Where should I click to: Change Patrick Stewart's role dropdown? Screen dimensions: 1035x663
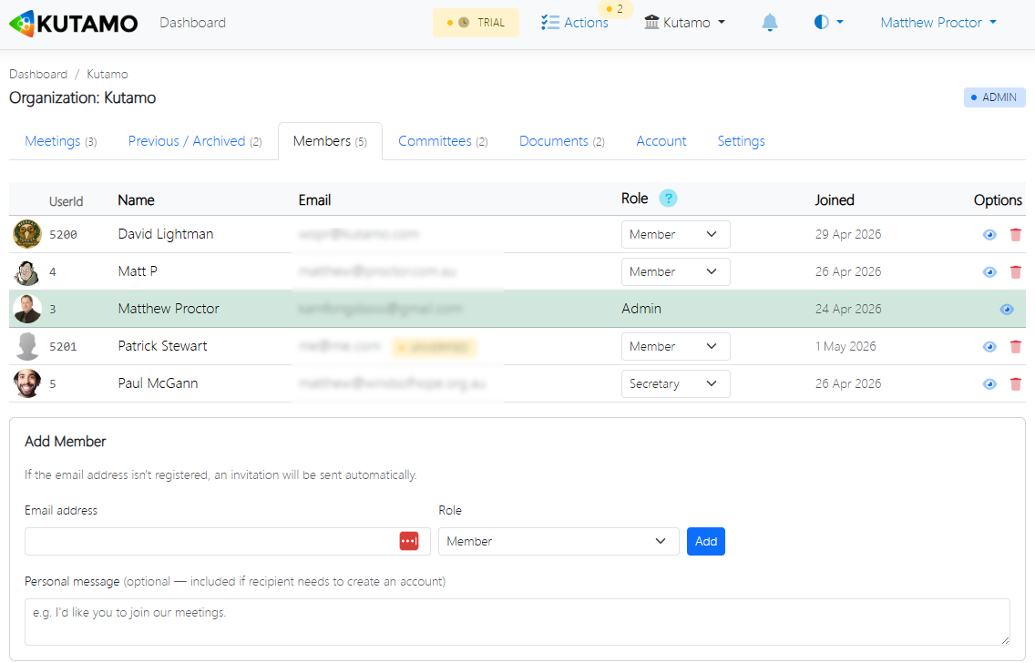675,346
